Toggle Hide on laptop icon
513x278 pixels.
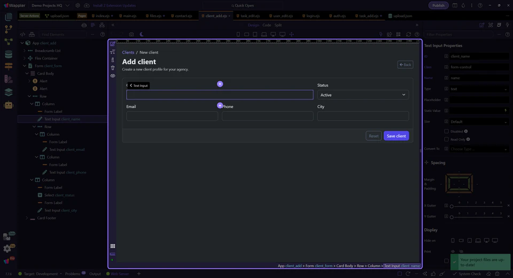[478, 241]
